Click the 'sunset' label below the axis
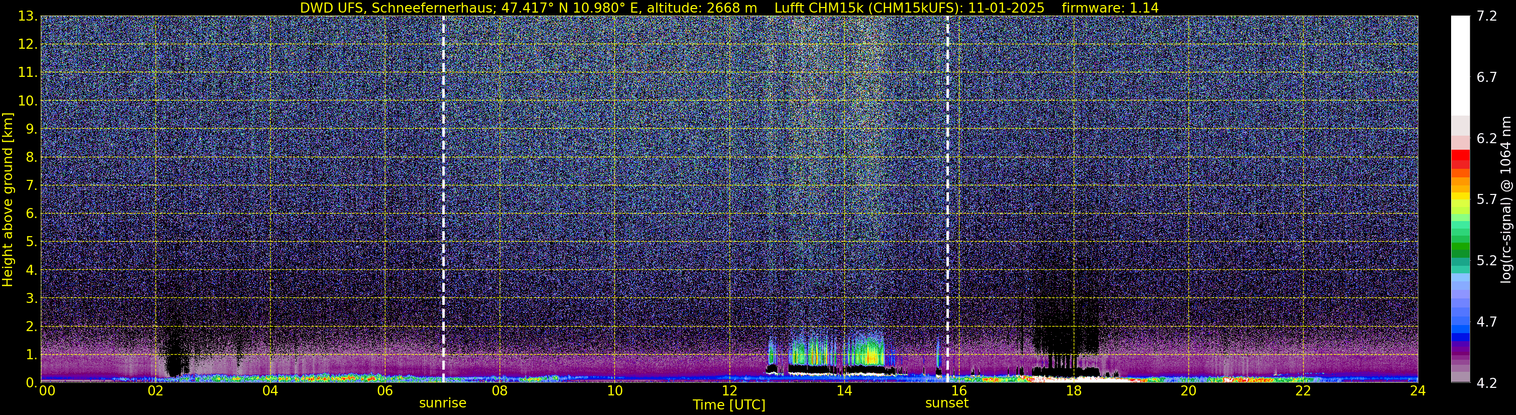1516x415 pixels. click(947, 402)
